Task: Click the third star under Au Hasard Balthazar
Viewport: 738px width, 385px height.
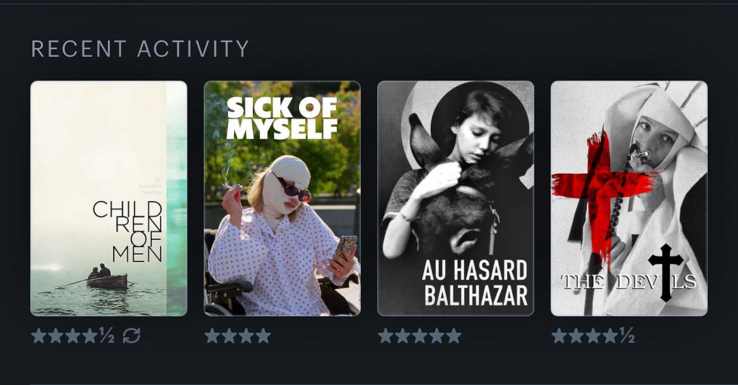Action: coord(420,336)
